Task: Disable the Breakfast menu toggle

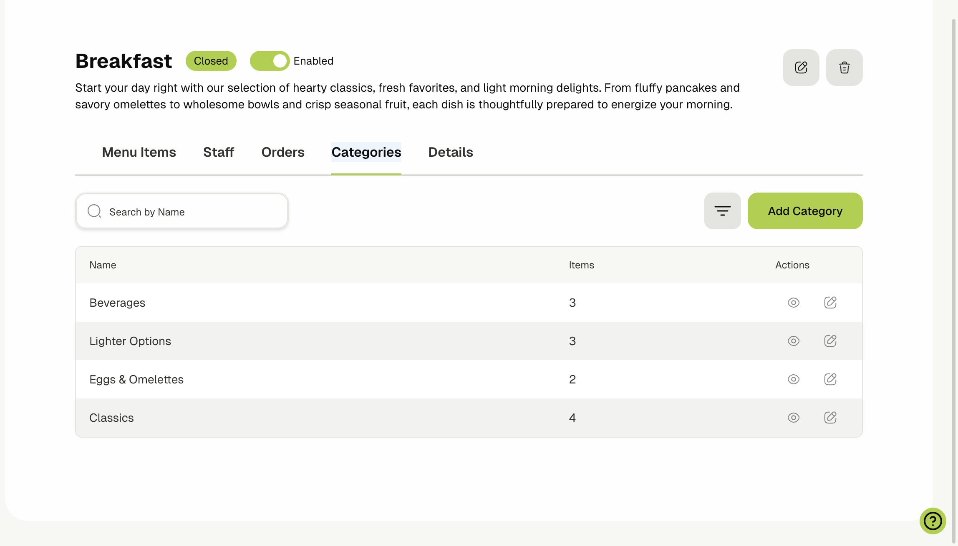Action: point(269,60)
